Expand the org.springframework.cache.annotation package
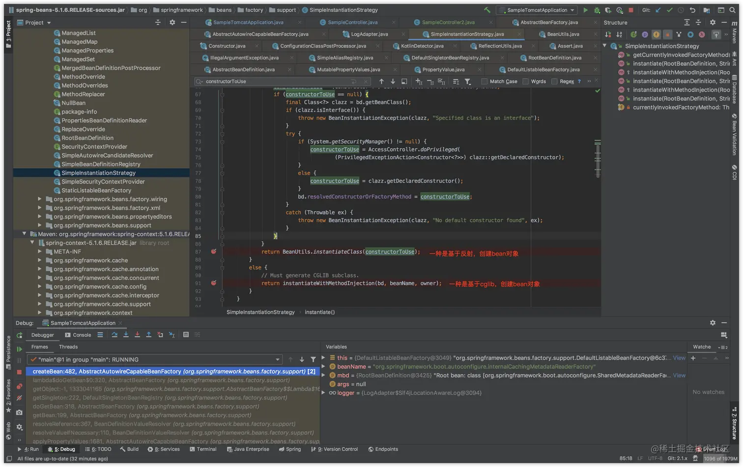 (40, 269)
